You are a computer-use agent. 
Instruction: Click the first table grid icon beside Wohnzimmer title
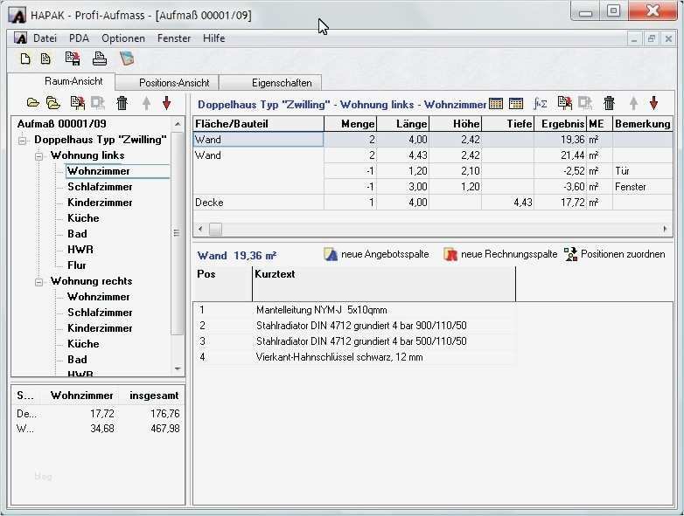[496, 103]
